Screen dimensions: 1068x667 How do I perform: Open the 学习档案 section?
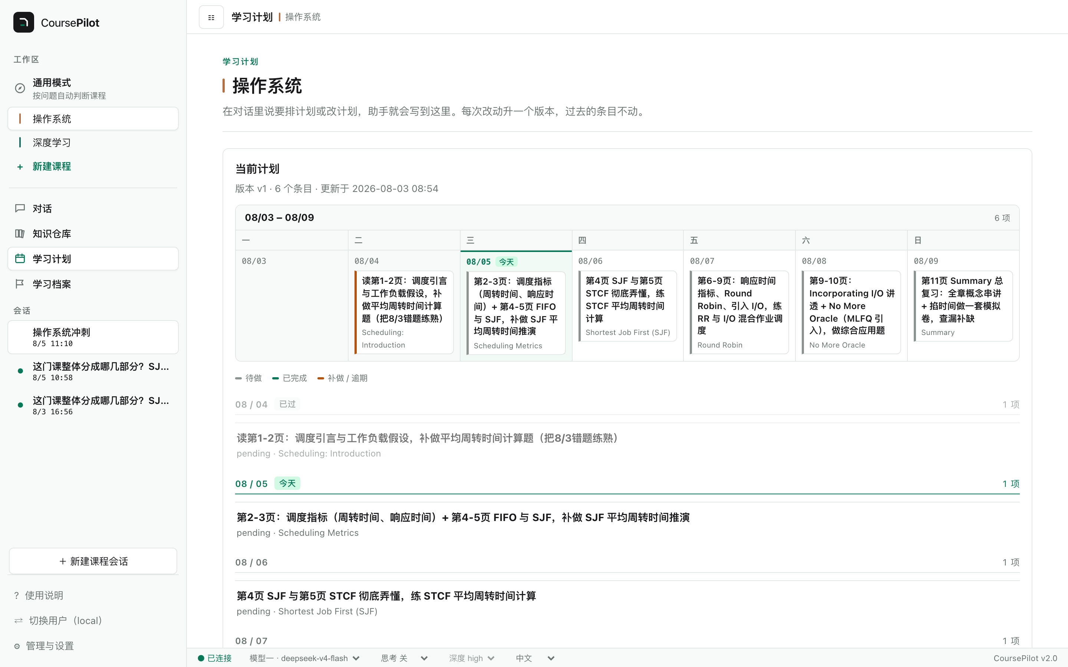coord(93,283)
